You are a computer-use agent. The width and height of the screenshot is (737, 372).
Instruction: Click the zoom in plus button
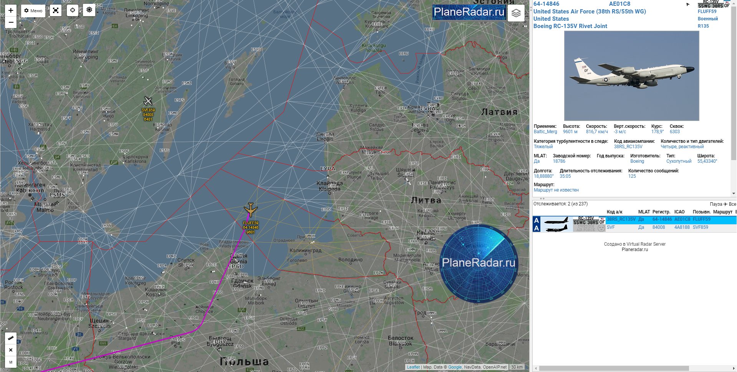10,10
